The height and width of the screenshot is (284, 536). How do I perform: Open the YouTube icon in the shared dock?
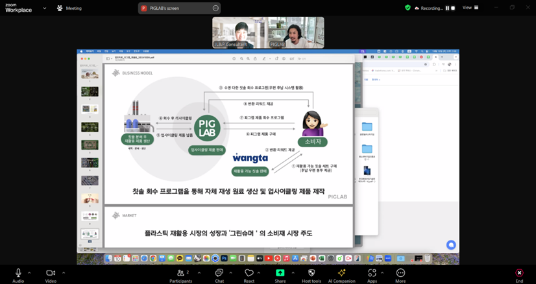[269, 258]
